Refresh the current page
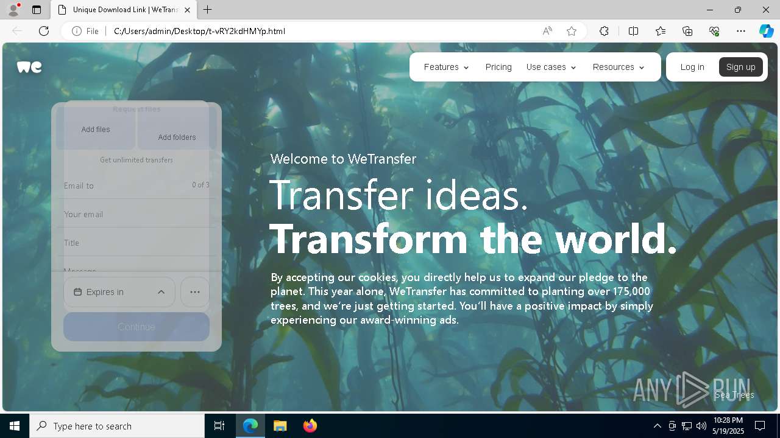 (44, 31)
